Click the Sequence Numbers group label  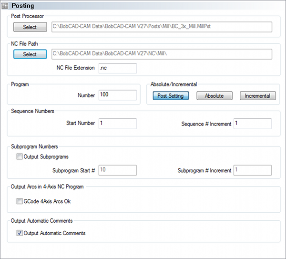tap(32, 111)
